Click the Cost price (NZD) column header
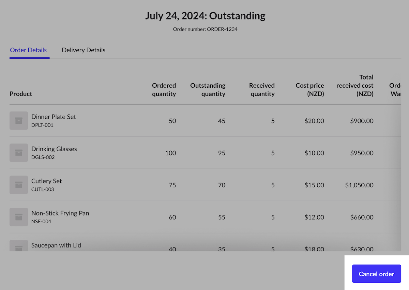409x290 pixels. point(310,90)
